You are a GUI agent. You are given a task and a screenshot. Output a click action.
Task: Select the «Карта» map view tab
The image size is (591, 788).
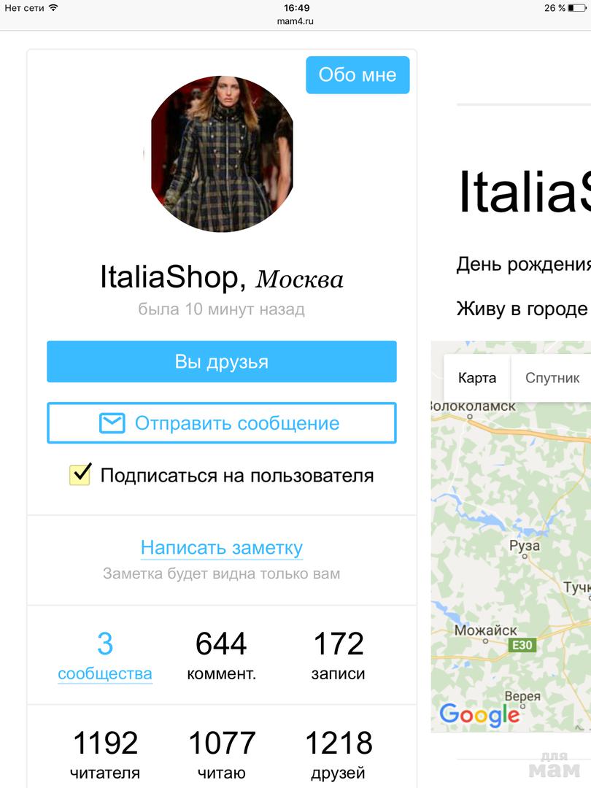click(477, 378)
